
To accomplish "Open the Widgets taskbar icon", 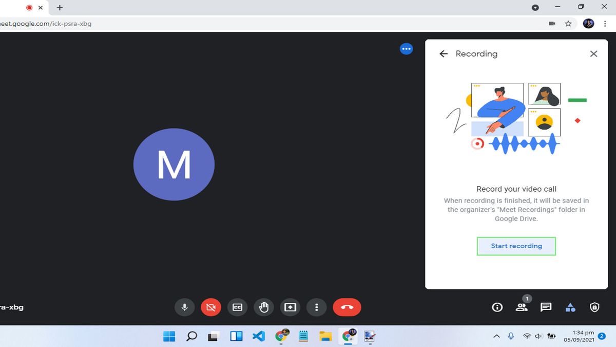I will click(236, 336).
